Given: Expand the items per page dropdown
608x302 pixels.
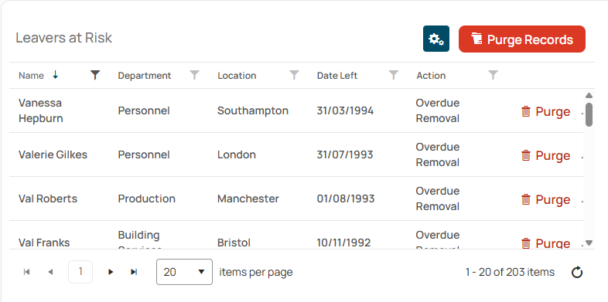Looking at the screenshot, I should [184, 272].
